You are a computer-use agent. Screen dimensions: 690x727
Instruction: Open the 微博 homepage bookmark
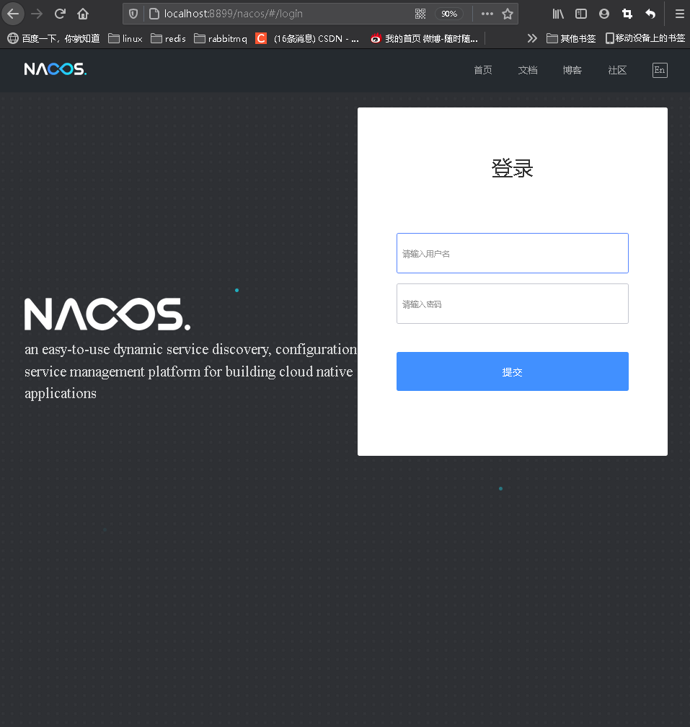coord(424,38)
